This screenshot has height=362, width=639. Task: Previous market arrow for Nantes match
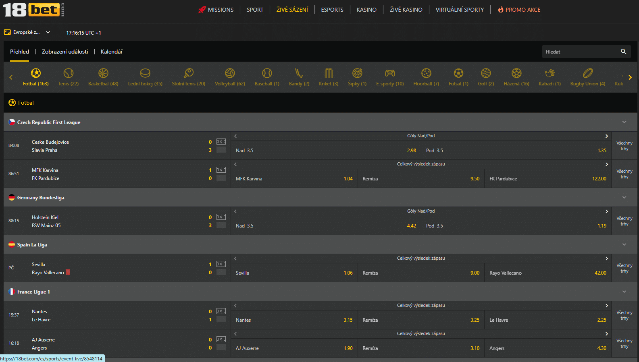click(x=235, y=306)
